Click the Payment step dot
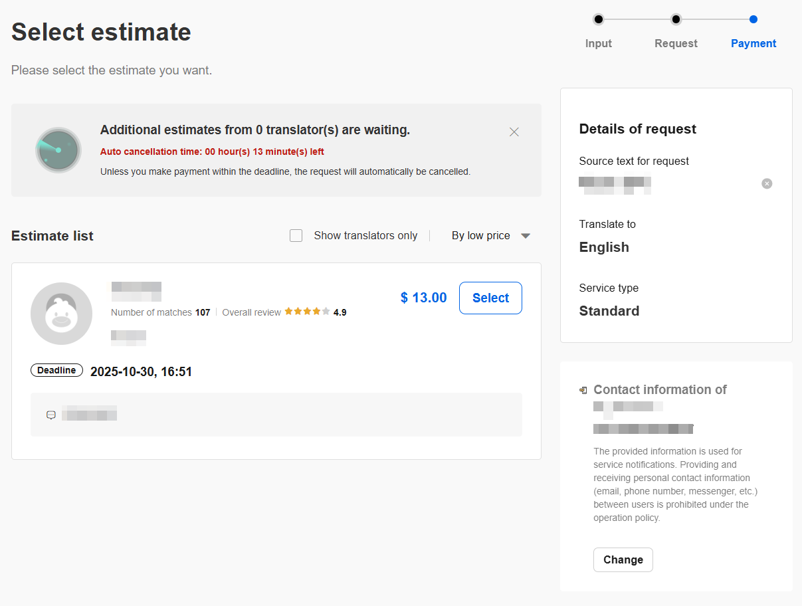 pyautogui.click(x=753, y=19)
